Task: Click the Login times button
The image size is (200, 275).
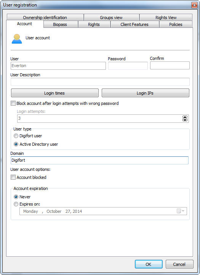Action: (x=54, y=93)
